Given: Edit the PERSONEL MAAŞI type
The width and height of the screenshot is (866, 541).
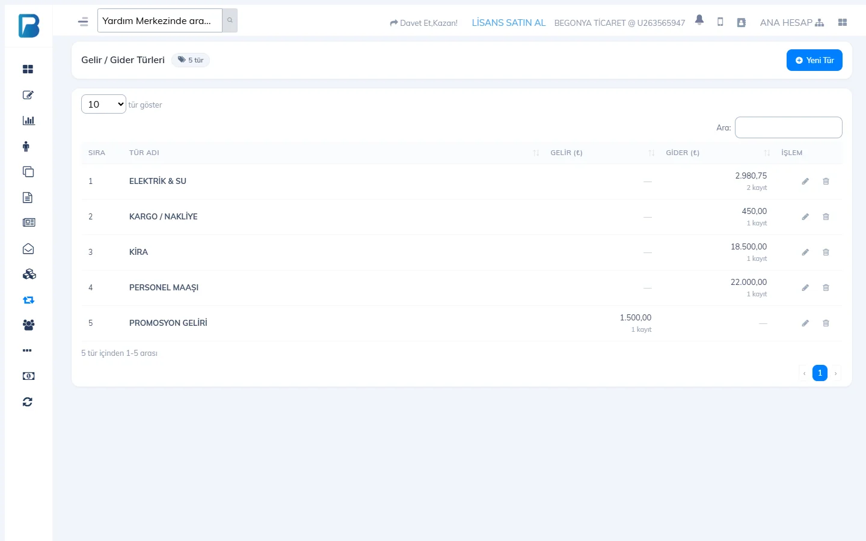Looking at the screenshot, I should click(805, 288).
